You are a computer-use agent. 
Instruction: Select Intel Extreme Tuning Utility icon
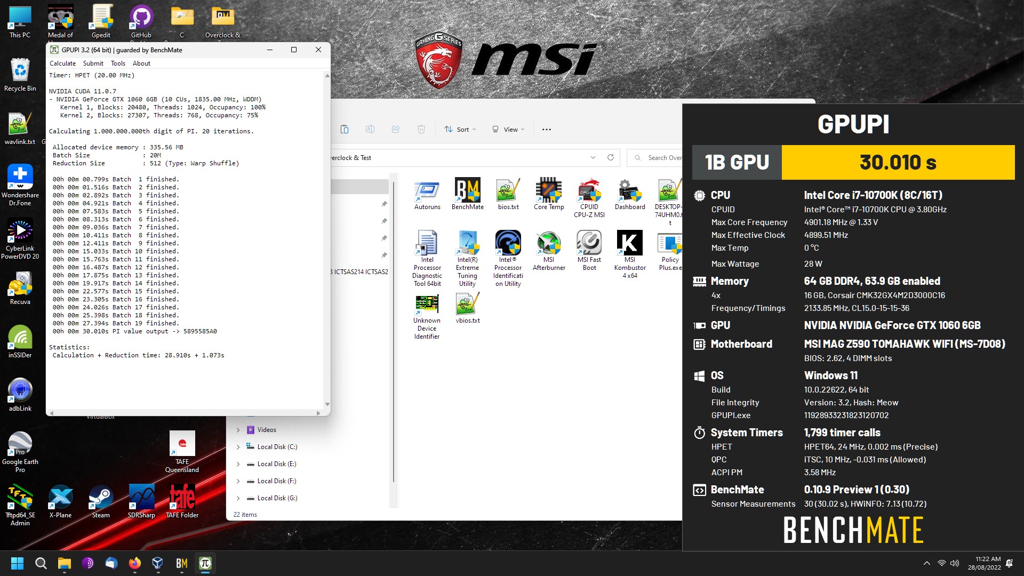click(x=468, y=259)
